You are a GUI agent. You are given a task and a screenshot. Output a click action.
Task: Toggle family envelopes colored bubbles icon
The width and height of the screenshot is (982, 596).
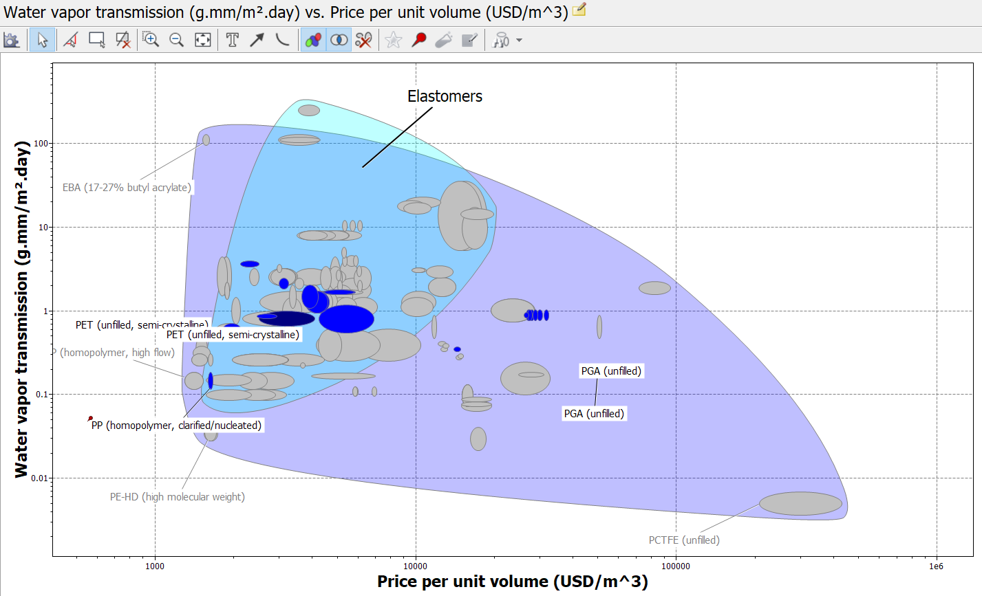[314, 40]
